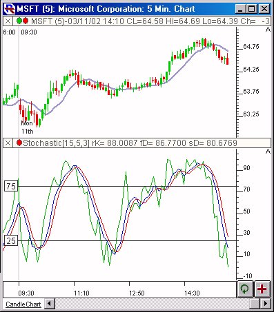Click the 10 label on stochastic scale
274x312 pixels.
tap(246, 254)
